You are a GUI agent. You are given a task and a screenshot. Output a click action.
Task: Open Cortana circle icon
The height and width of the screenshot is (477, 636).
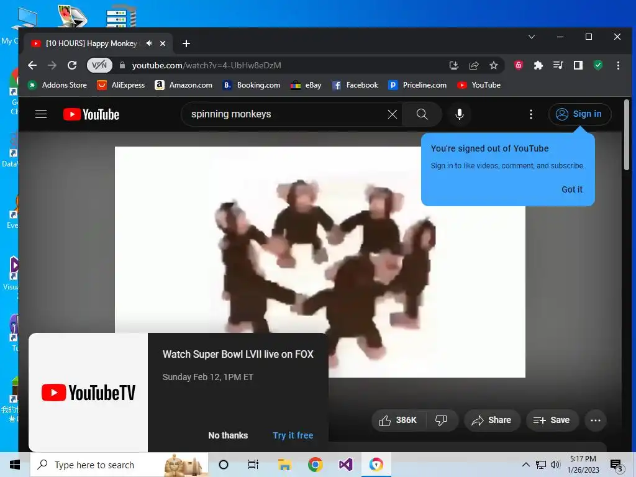pos(224,465)
